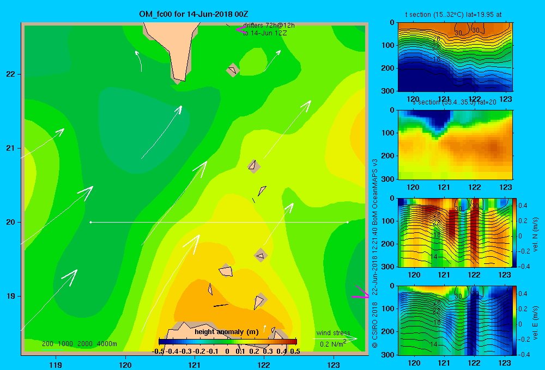The image size is (545, 370).
Task: Click the map title 'OM_fc00 for 14-Jun-2018 00Z'
Action: tap(193, 14)
